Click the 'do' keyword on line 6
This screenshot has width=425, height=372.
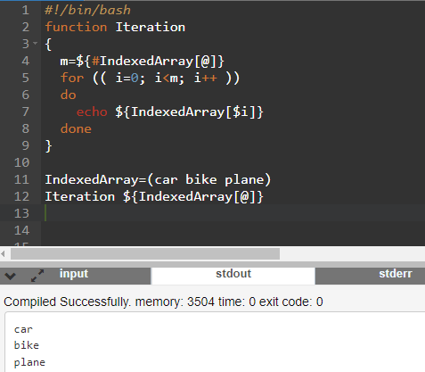[69, 95]
